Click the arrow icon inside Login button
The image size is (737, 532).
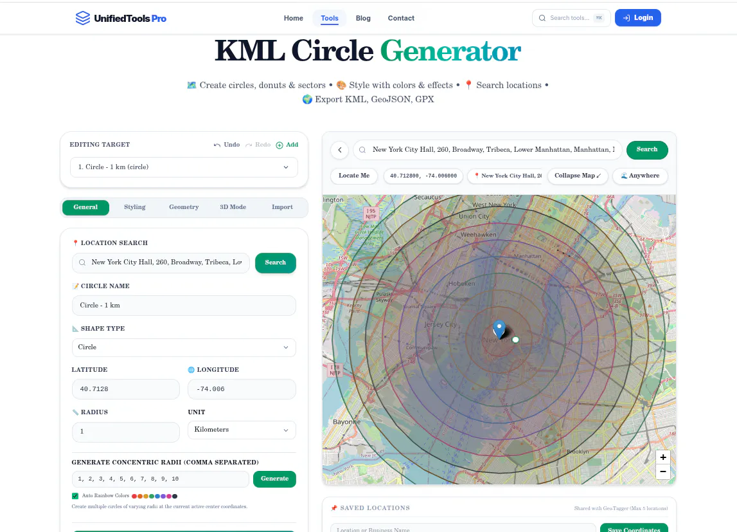[626, 18]
